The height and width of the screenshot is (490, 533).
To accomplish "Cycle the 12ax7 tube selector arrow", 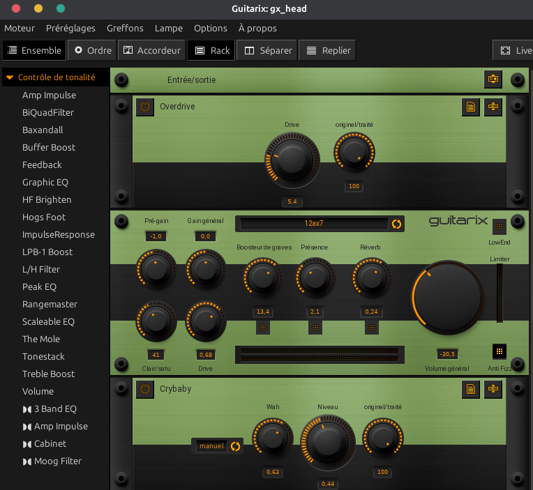I will [x=396, y=224].
